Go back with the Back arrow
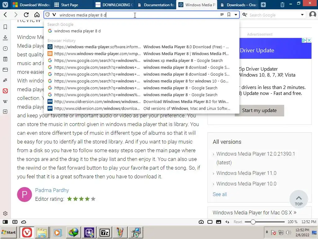Screen dimensions: 318x239 (6, 15)
